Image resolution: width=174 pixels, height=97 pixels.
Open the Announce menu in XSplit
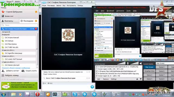[x=120, y=11]
